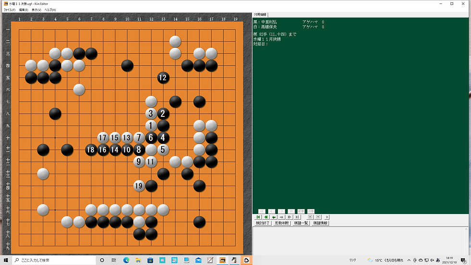This screenshot has width=471, height=265.
Task: Open the Windows Start menu
Action: (6, 260)
